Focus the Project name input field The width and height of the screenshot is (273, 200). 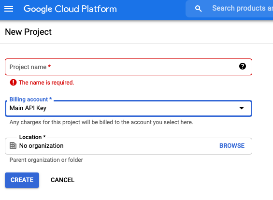129,67
